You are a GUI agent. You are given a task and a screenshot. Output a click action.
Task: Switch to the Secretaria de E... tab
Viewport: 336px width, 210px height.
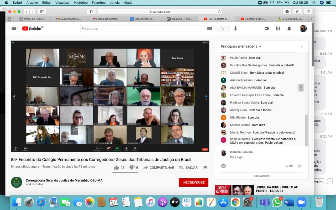point(253,19)
